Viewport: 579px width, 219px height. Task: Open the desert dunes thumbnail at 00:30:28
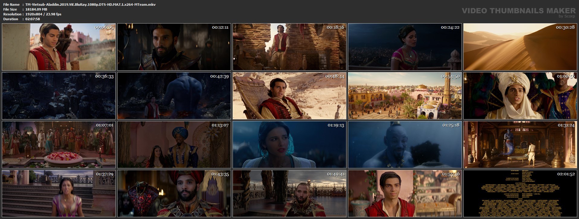tap(520, 47)
